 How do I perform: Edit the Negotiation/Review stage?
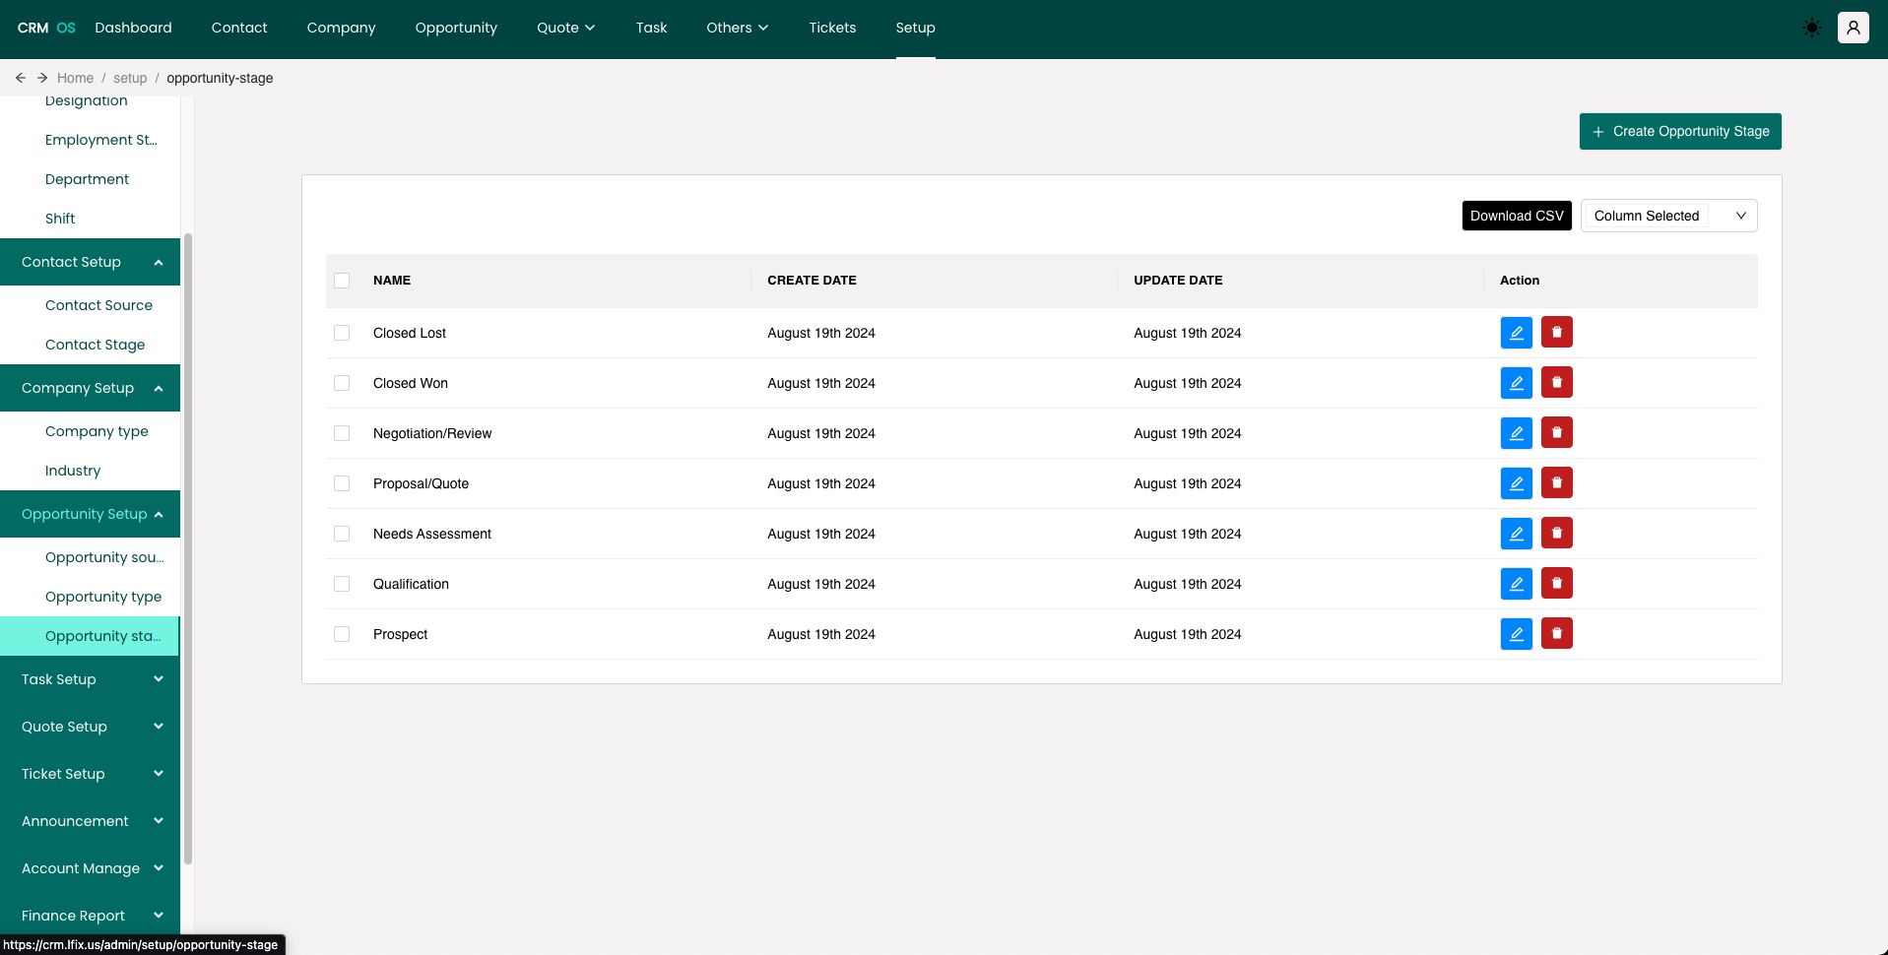1516,433
